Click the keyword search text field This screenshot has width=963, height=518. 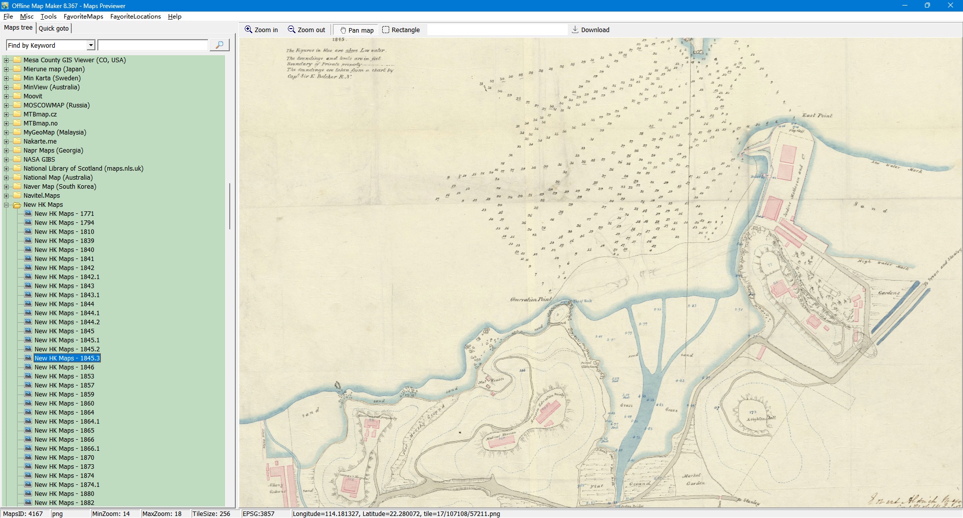[x=152, y=46]
